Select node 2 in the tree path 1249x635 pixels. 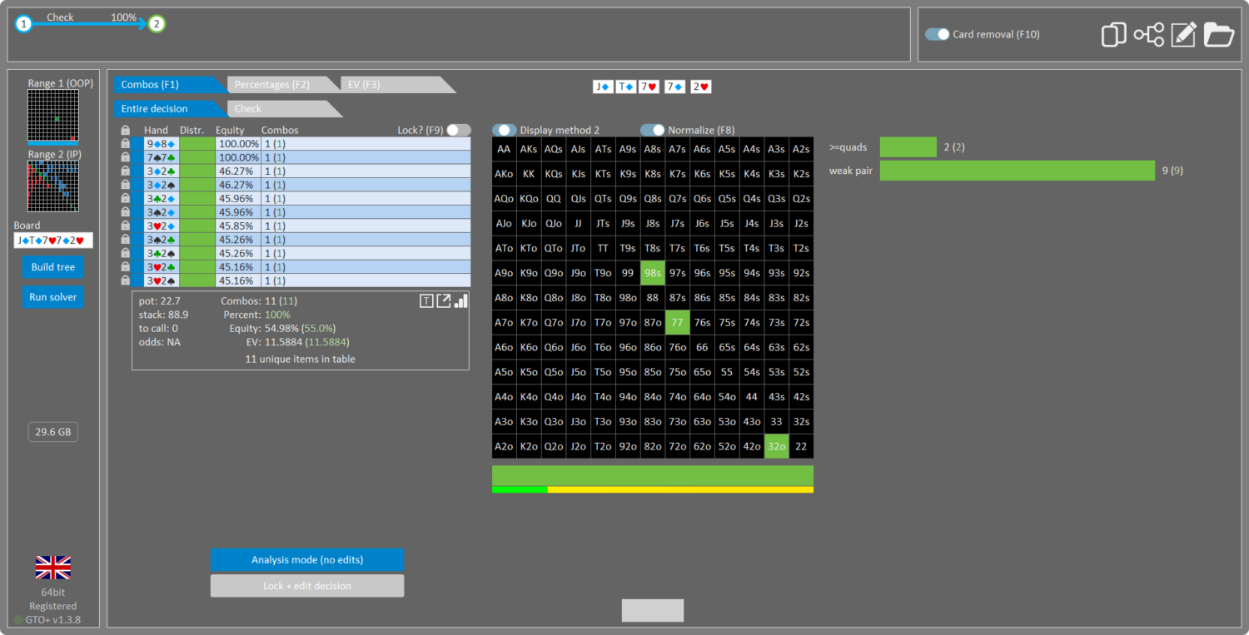[x=156, y=23]
